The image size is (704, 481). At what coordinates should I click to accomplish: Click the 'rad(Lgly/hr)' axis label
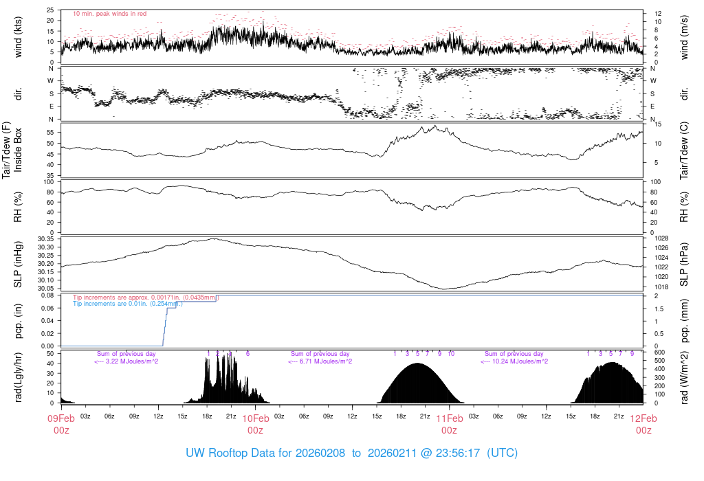tap(18, 377)
